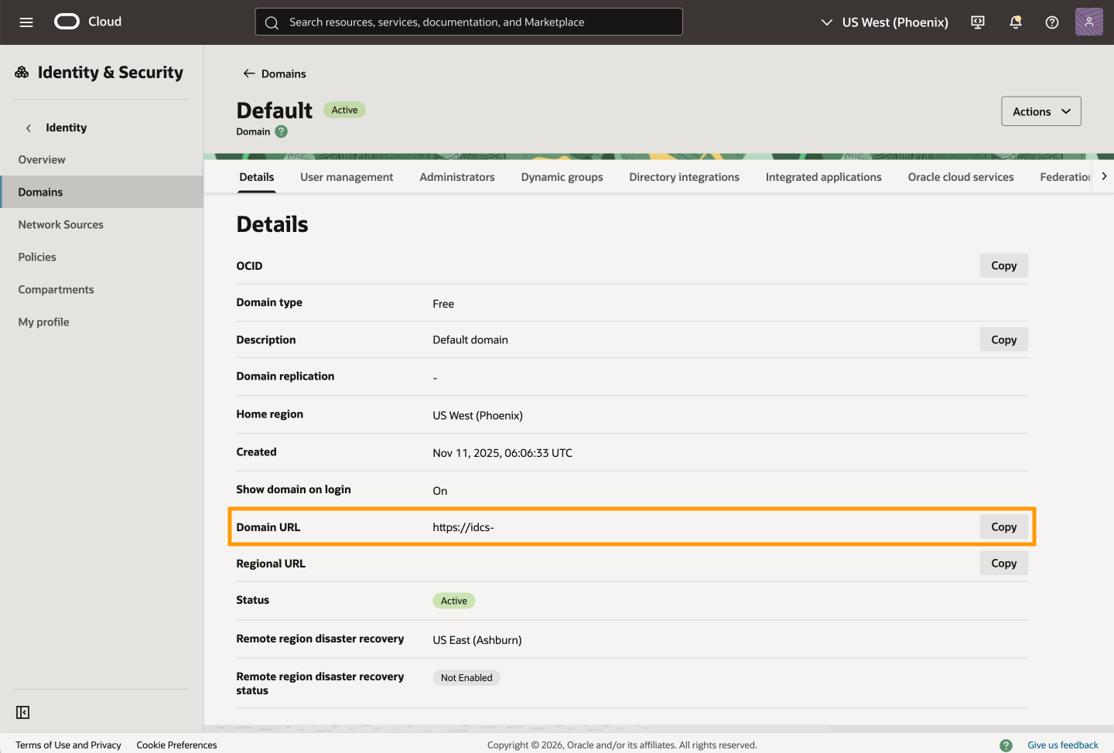This screenshot has width=1114, height=753.
Task: Click the On value for Show domain on login
Action: pyautogui.click(x=440, y=491)
